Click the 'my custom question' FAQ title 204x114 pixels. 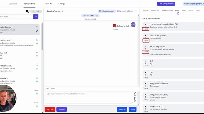(158, 35)
